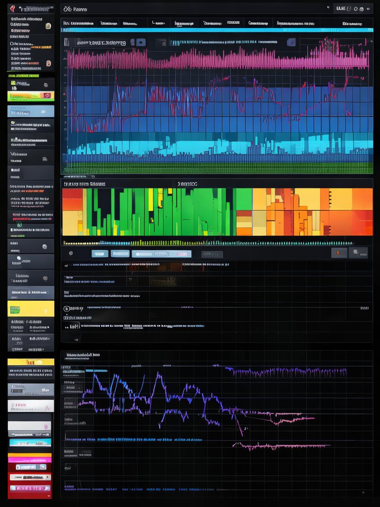Click the cyan progress bar above the waveform chart
This screenshot has width=380, height=507.
[x=216, y=30]
